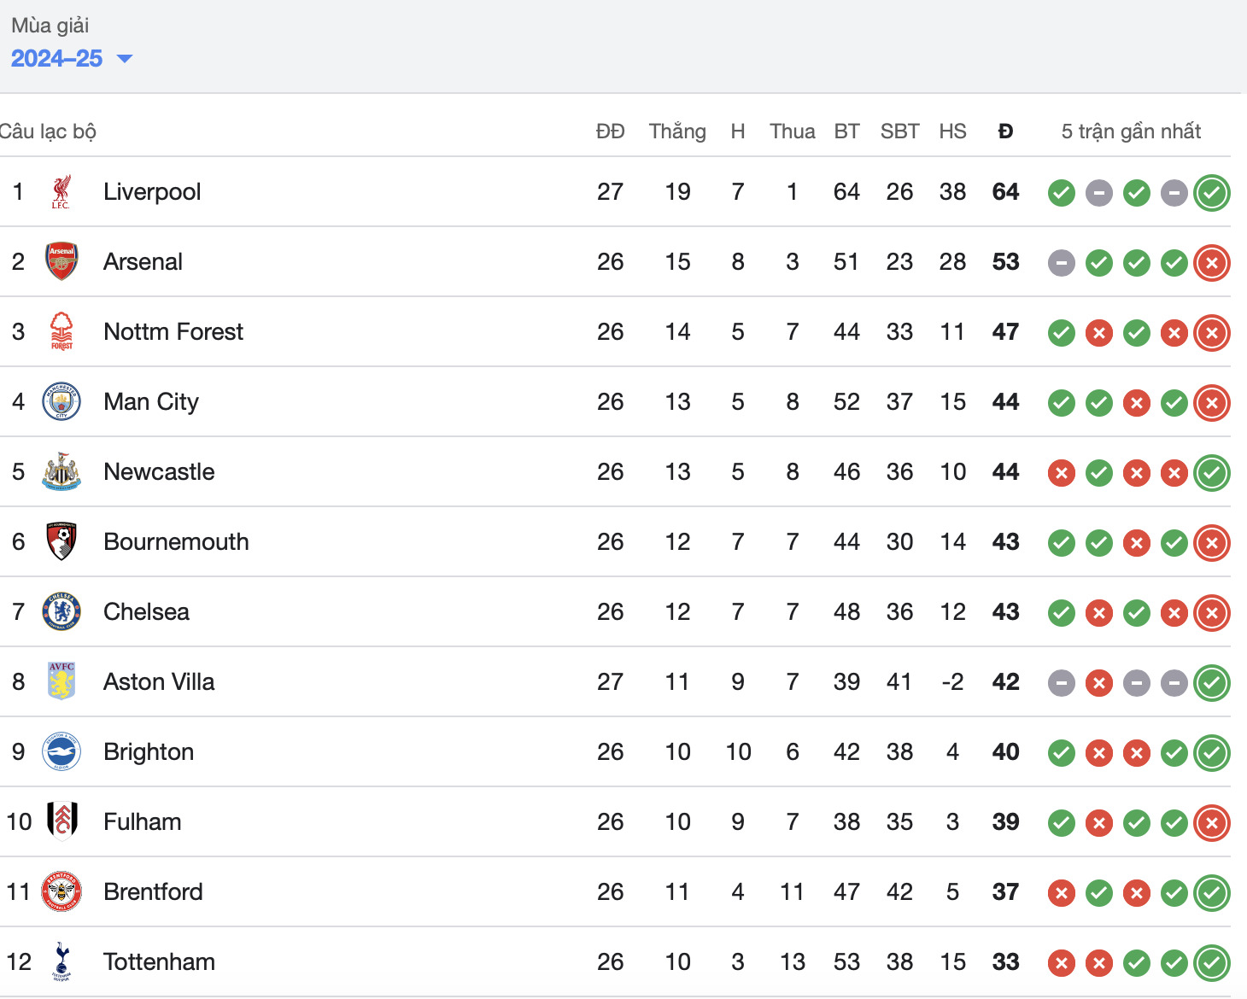This screenshot has height=999, width=1247.
Task: Click the Đ points column header
Action: click(1005, 131)
